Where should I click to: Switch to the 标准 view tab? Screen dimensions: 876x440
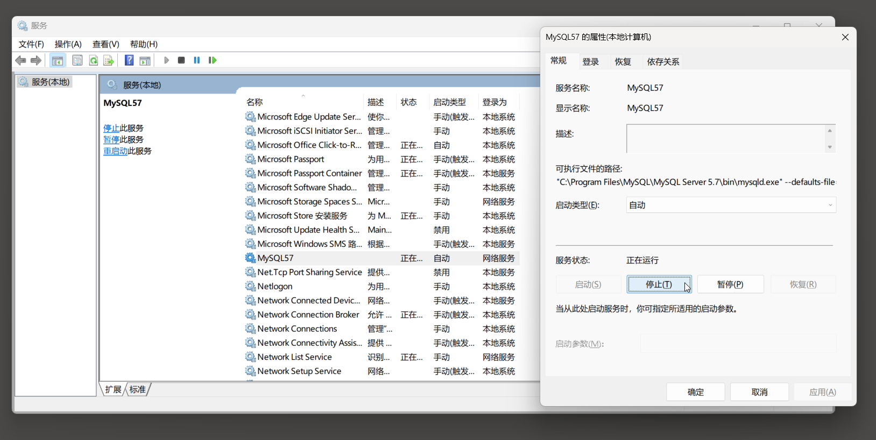tap(138, 389)
